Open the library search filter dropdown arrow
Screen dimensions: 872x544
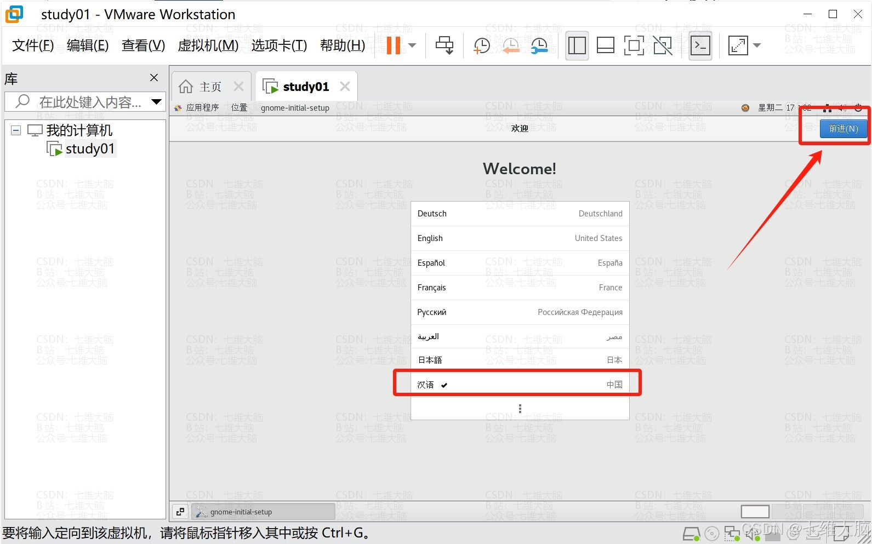click(x=156, y=101)
